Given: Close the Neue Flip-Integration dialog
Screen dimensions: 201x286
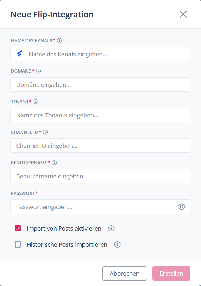Looking at the screenshot, I should pyautogui.click(x=183, y=14).
